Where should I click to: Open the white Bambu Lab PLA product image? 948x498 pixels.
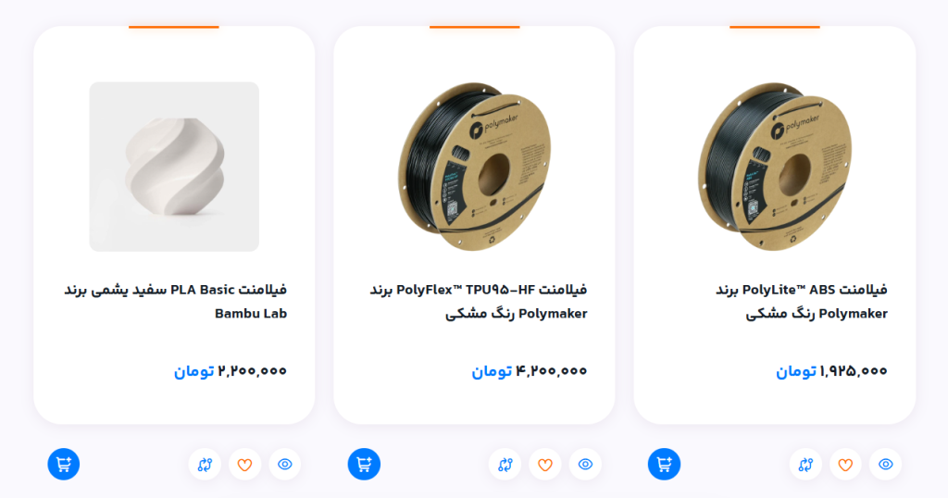coord(174,167)
